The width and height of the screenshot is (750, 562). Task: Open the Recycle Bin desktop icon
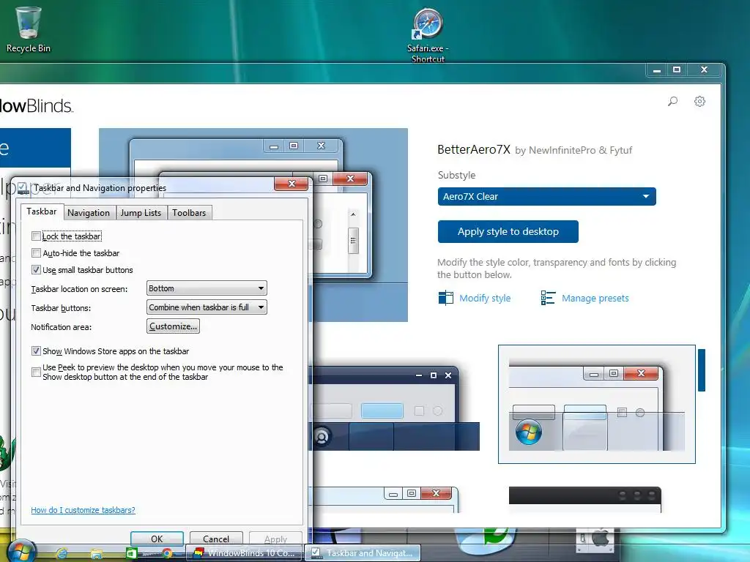(x=29, y=29)
